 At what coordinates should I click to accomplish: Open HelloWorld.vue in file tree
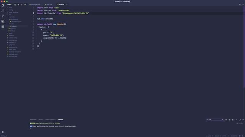(x=16, y=22)
